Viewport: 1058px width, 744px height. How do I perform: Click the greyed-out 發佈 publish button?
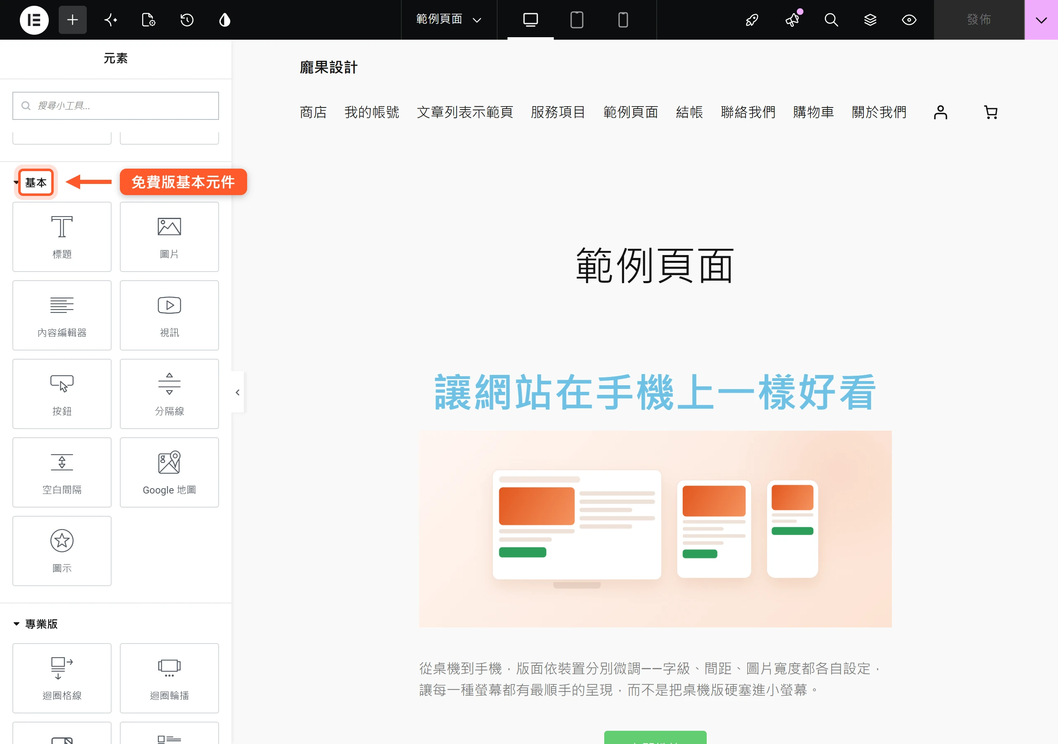[979, 20]
